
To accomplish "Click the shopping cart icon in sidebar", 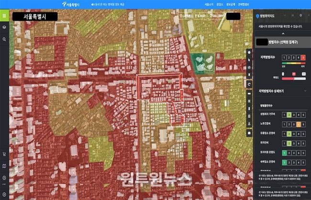I will [x=4, y=154].
